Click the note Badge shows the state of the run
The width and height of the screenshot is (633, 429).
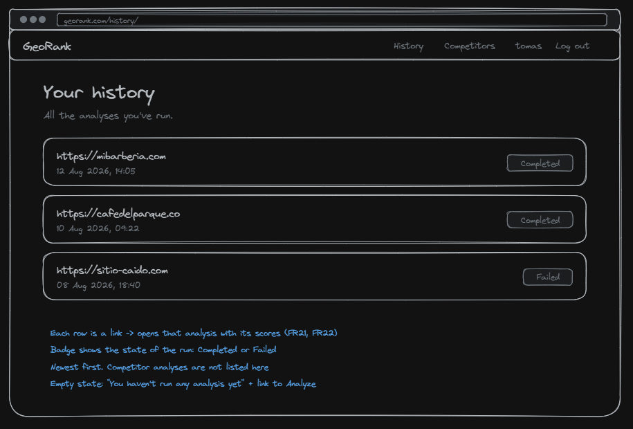click(x=163, y=350)
